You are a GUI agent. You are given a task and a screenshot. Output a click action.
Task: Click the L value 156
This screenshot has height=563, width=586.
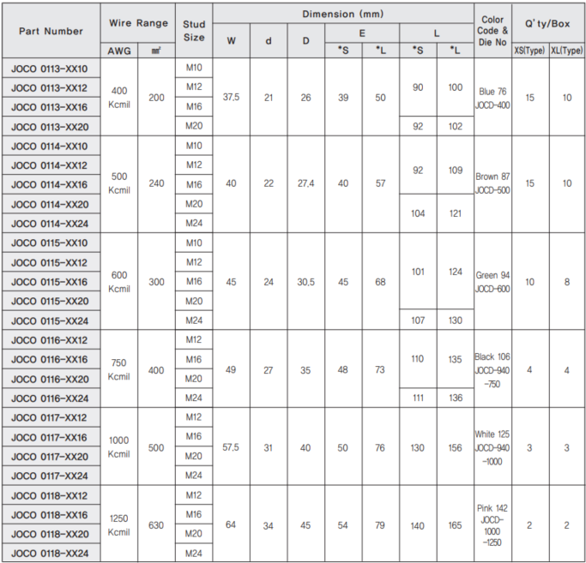point(456,447)
